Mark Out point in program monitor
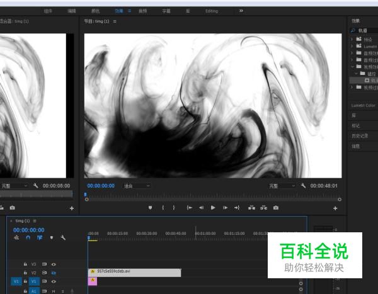This screenshot has height=294, width=378. point(174,208)
